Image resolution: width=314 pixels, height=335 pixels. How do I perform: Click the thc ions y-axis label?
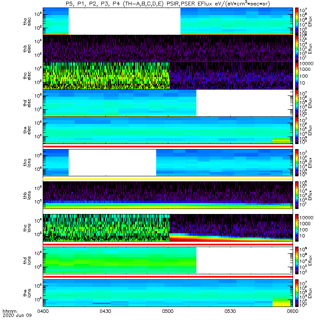(27, 228)
